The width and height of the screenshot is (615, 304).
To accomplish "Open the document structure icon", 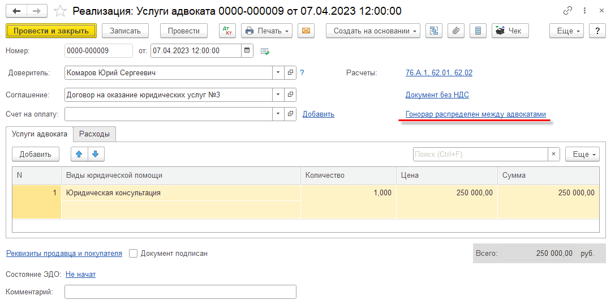I will 434,31.
